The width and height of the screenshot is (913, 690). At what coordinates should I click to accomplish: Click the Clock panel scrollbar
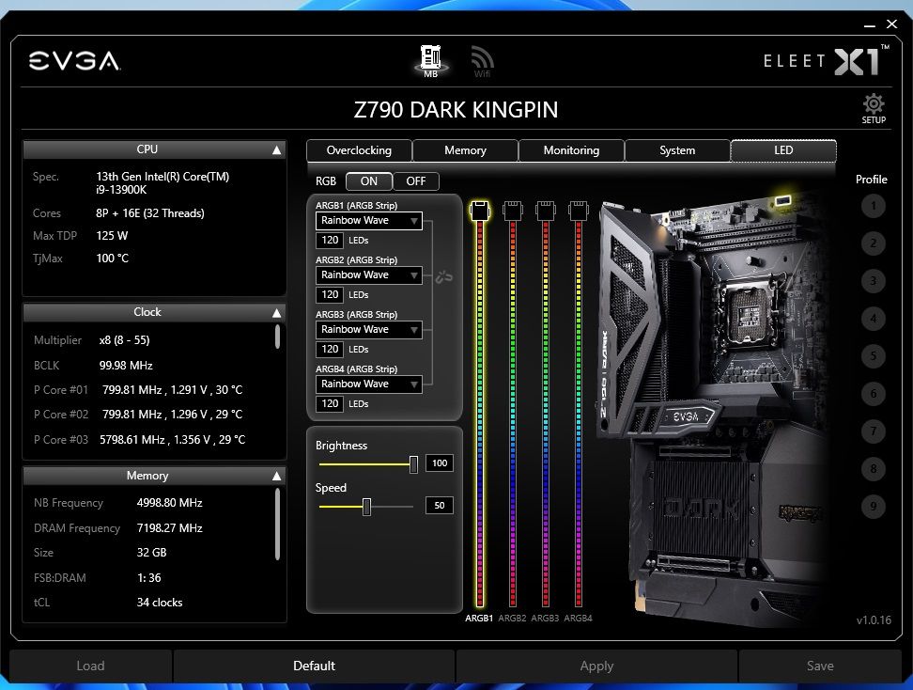(x=277, y=337)
